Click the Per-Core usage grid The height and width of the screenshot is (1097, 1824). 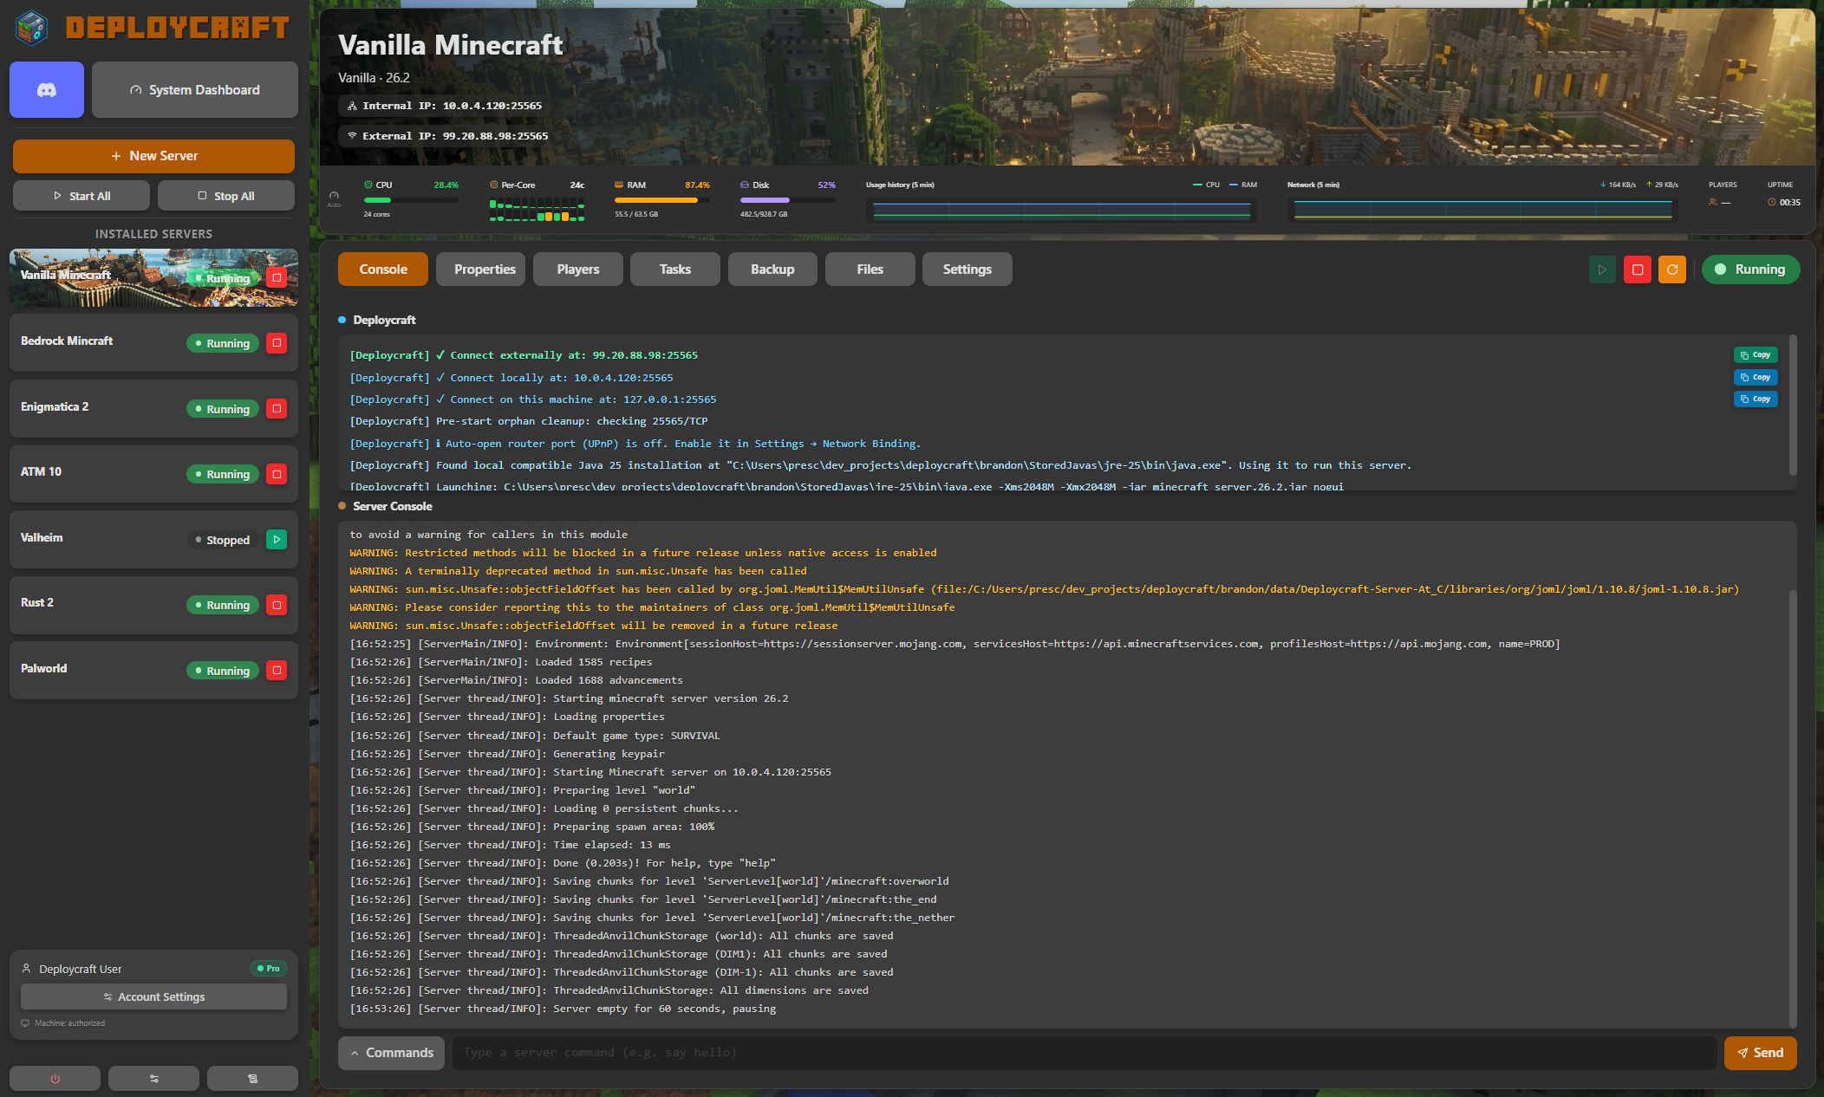point(537,210)
